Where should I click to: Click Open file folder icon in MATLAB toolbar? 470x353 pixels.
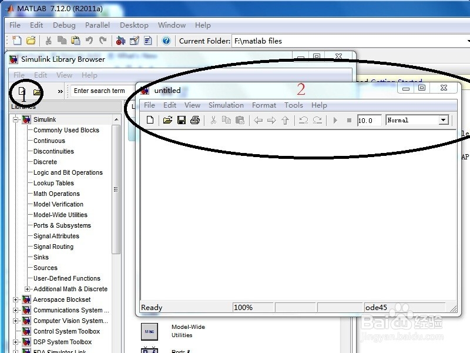pyautogui.click(x=31, y=41)
